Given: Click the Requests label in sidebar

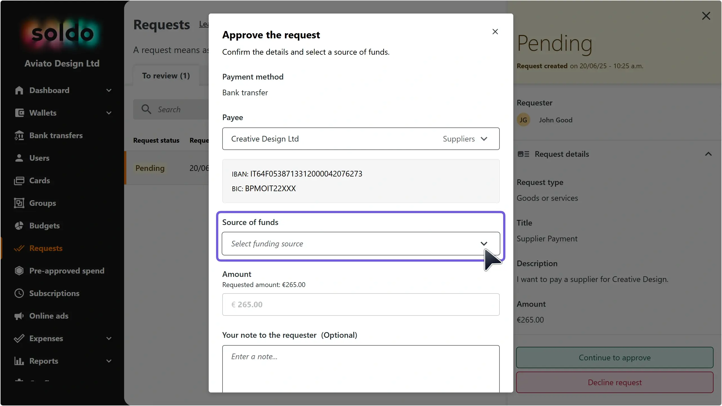Looking at the screenshot, I should pyautogui.click(x=46, y=248).
